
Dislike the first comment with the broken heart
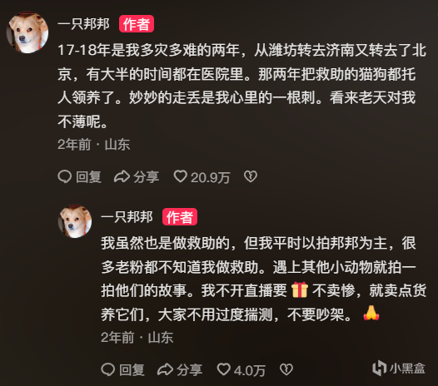251,176
